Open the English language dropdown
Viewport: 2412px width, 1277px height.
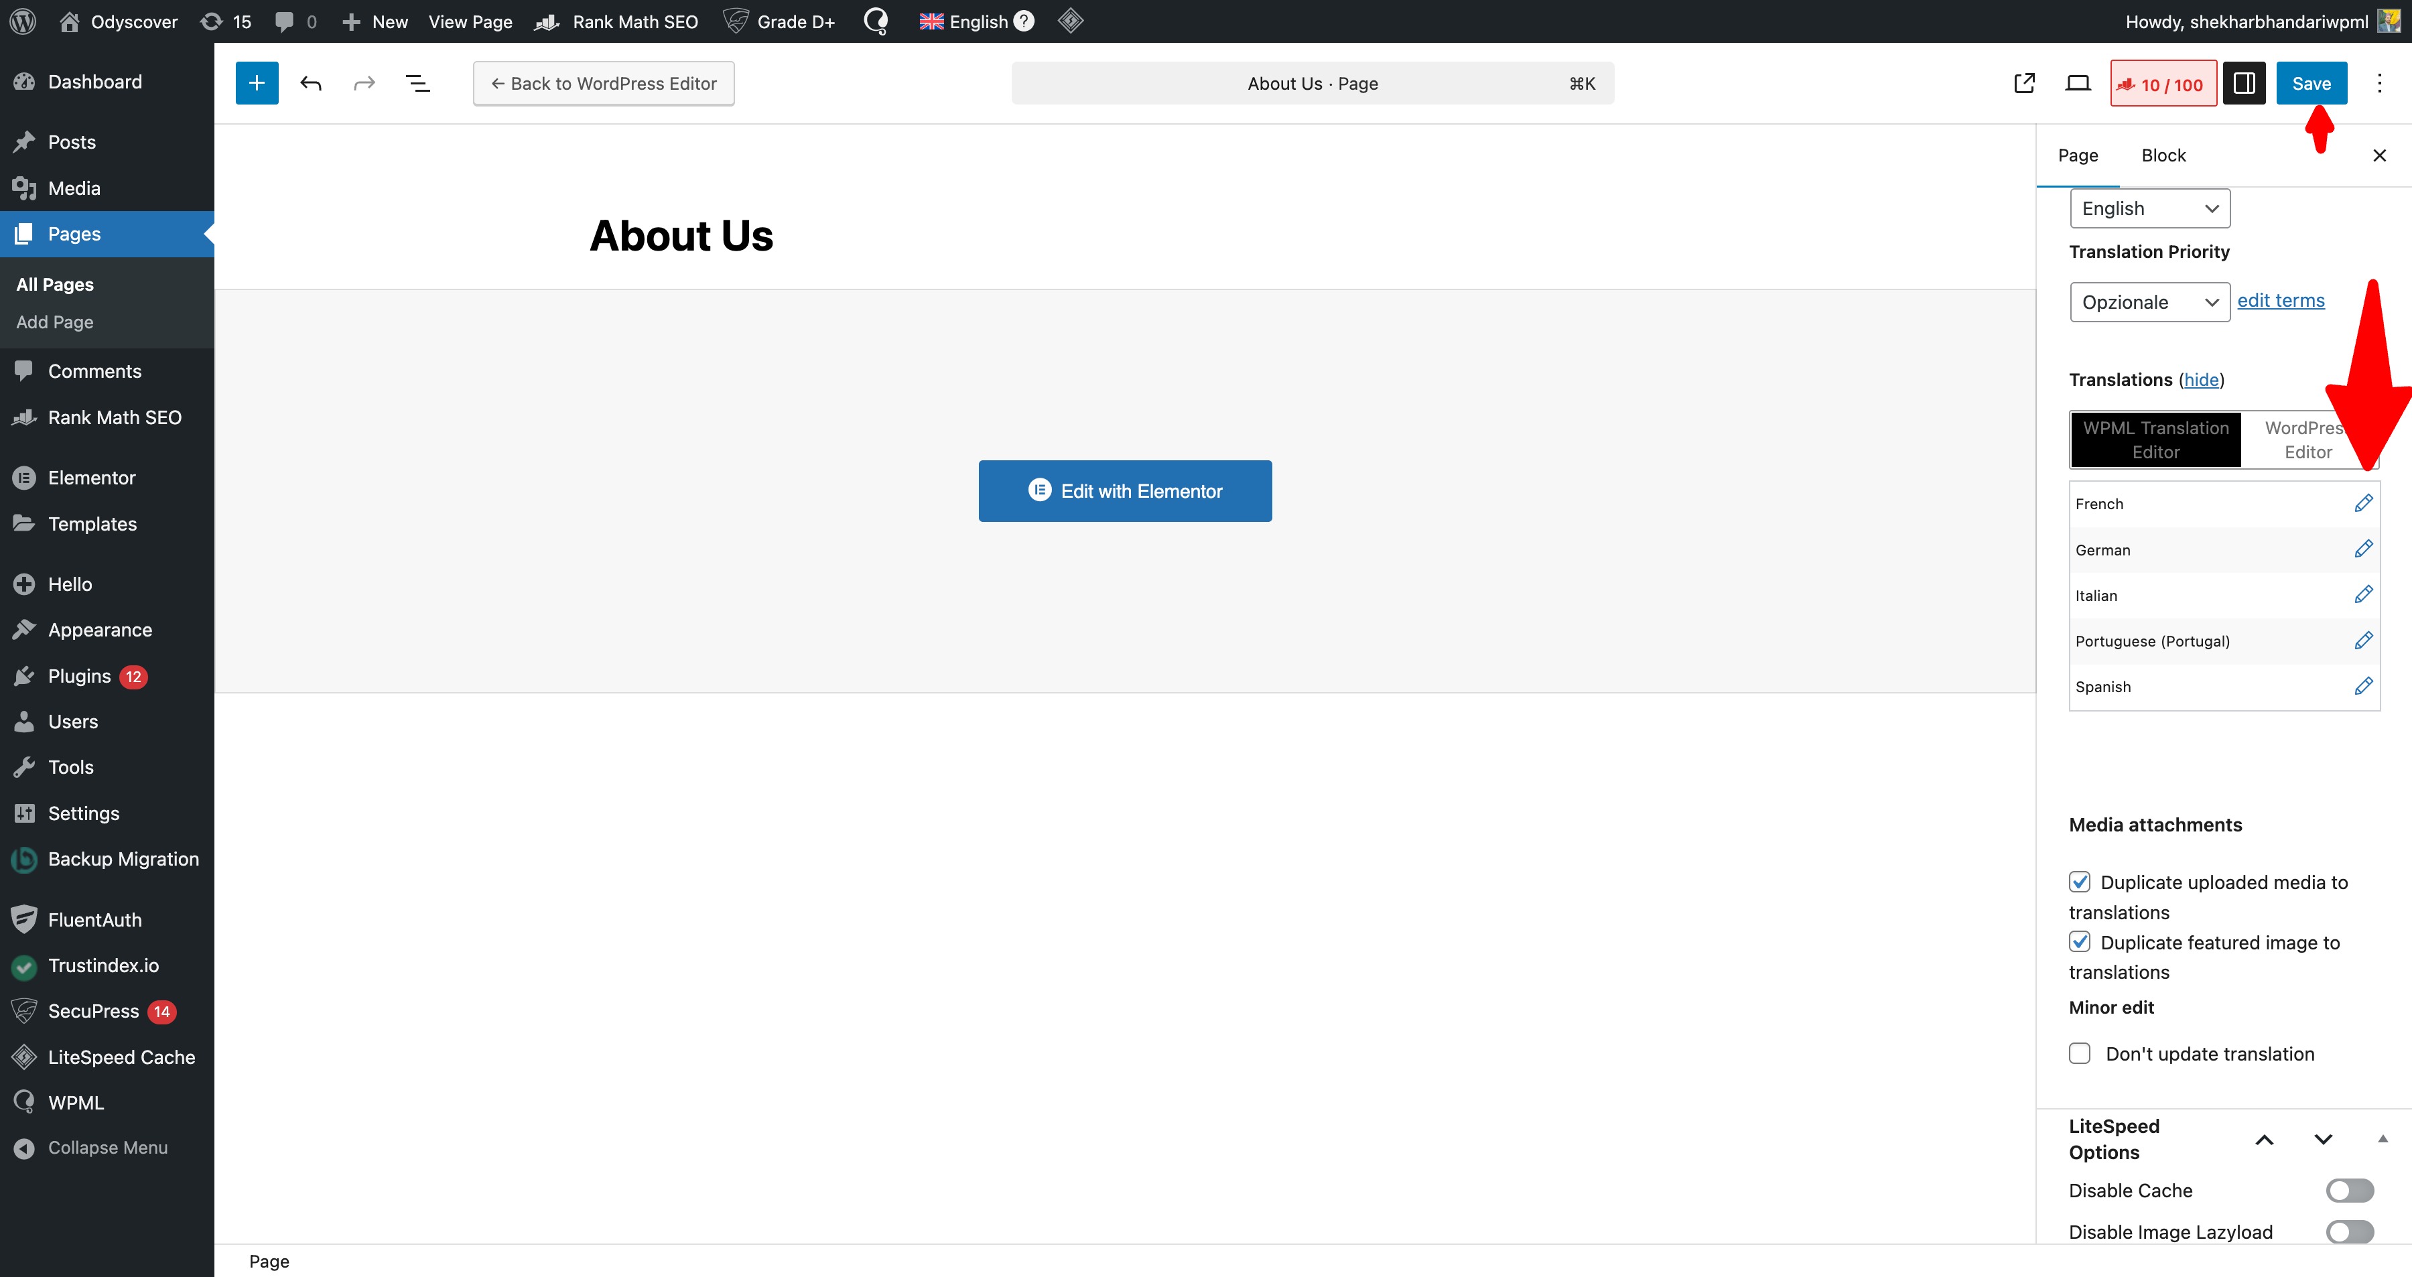coord(2150,208)
